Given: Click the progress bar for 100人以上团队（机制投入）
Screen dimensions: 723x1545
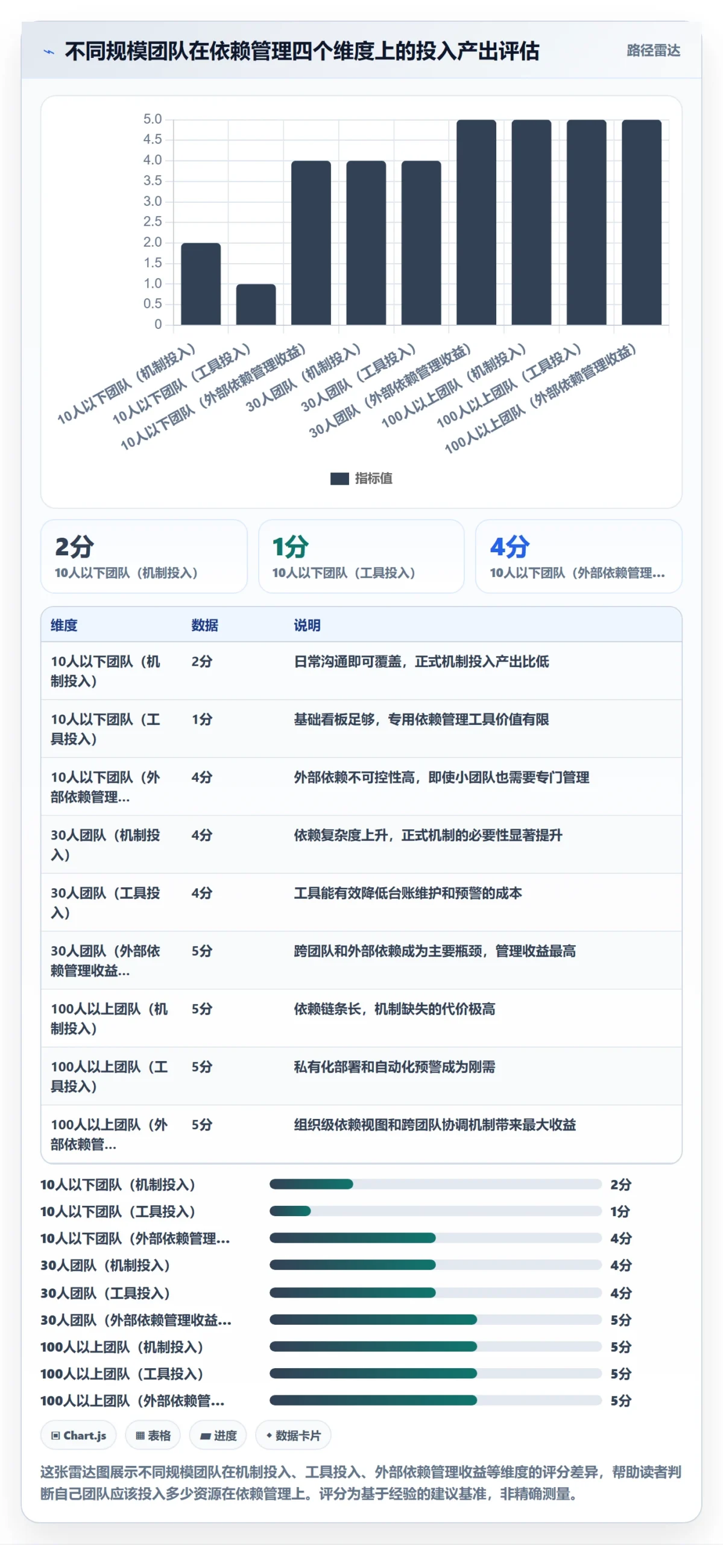Looking at the screenshot, I should [435, 1346].
